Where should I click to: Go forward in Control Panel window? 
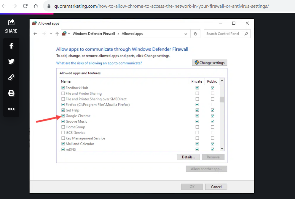[x=44, y=34]
